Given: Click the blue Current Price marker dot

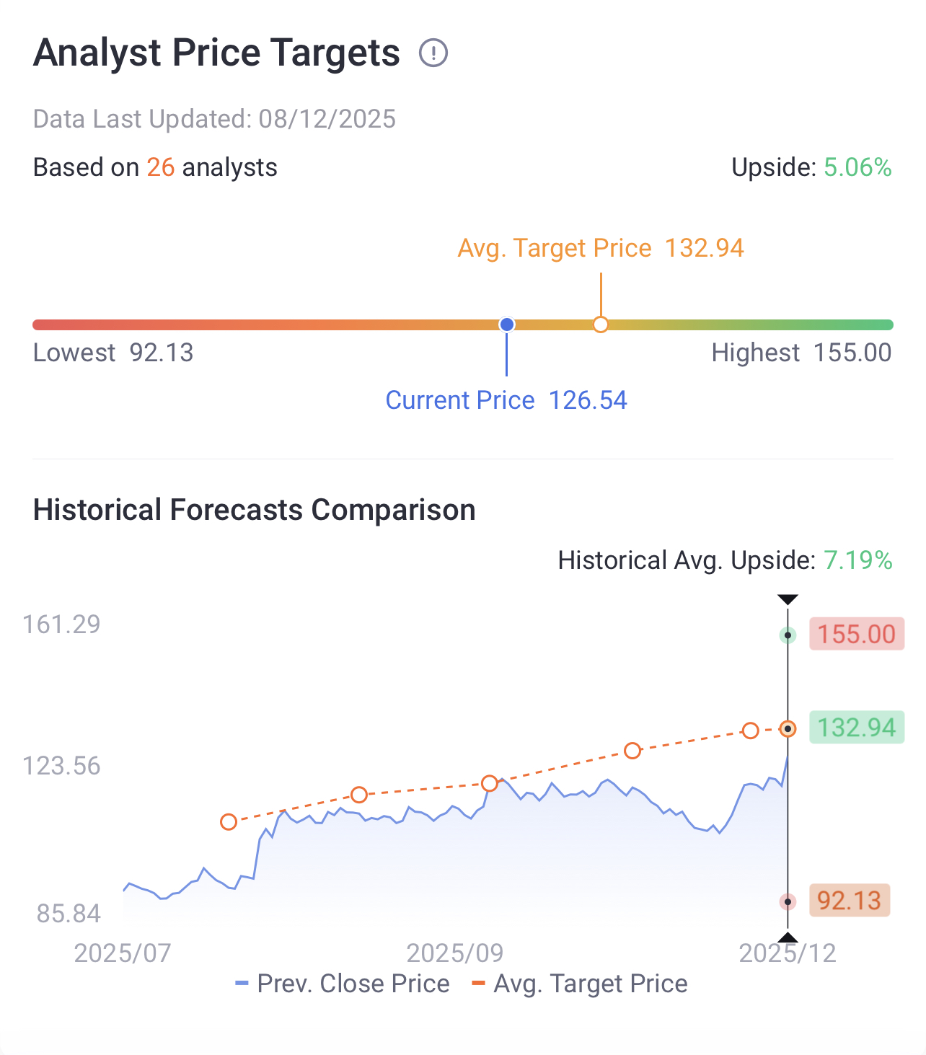Looking at the screenshot, I should [x=507, y=325].
